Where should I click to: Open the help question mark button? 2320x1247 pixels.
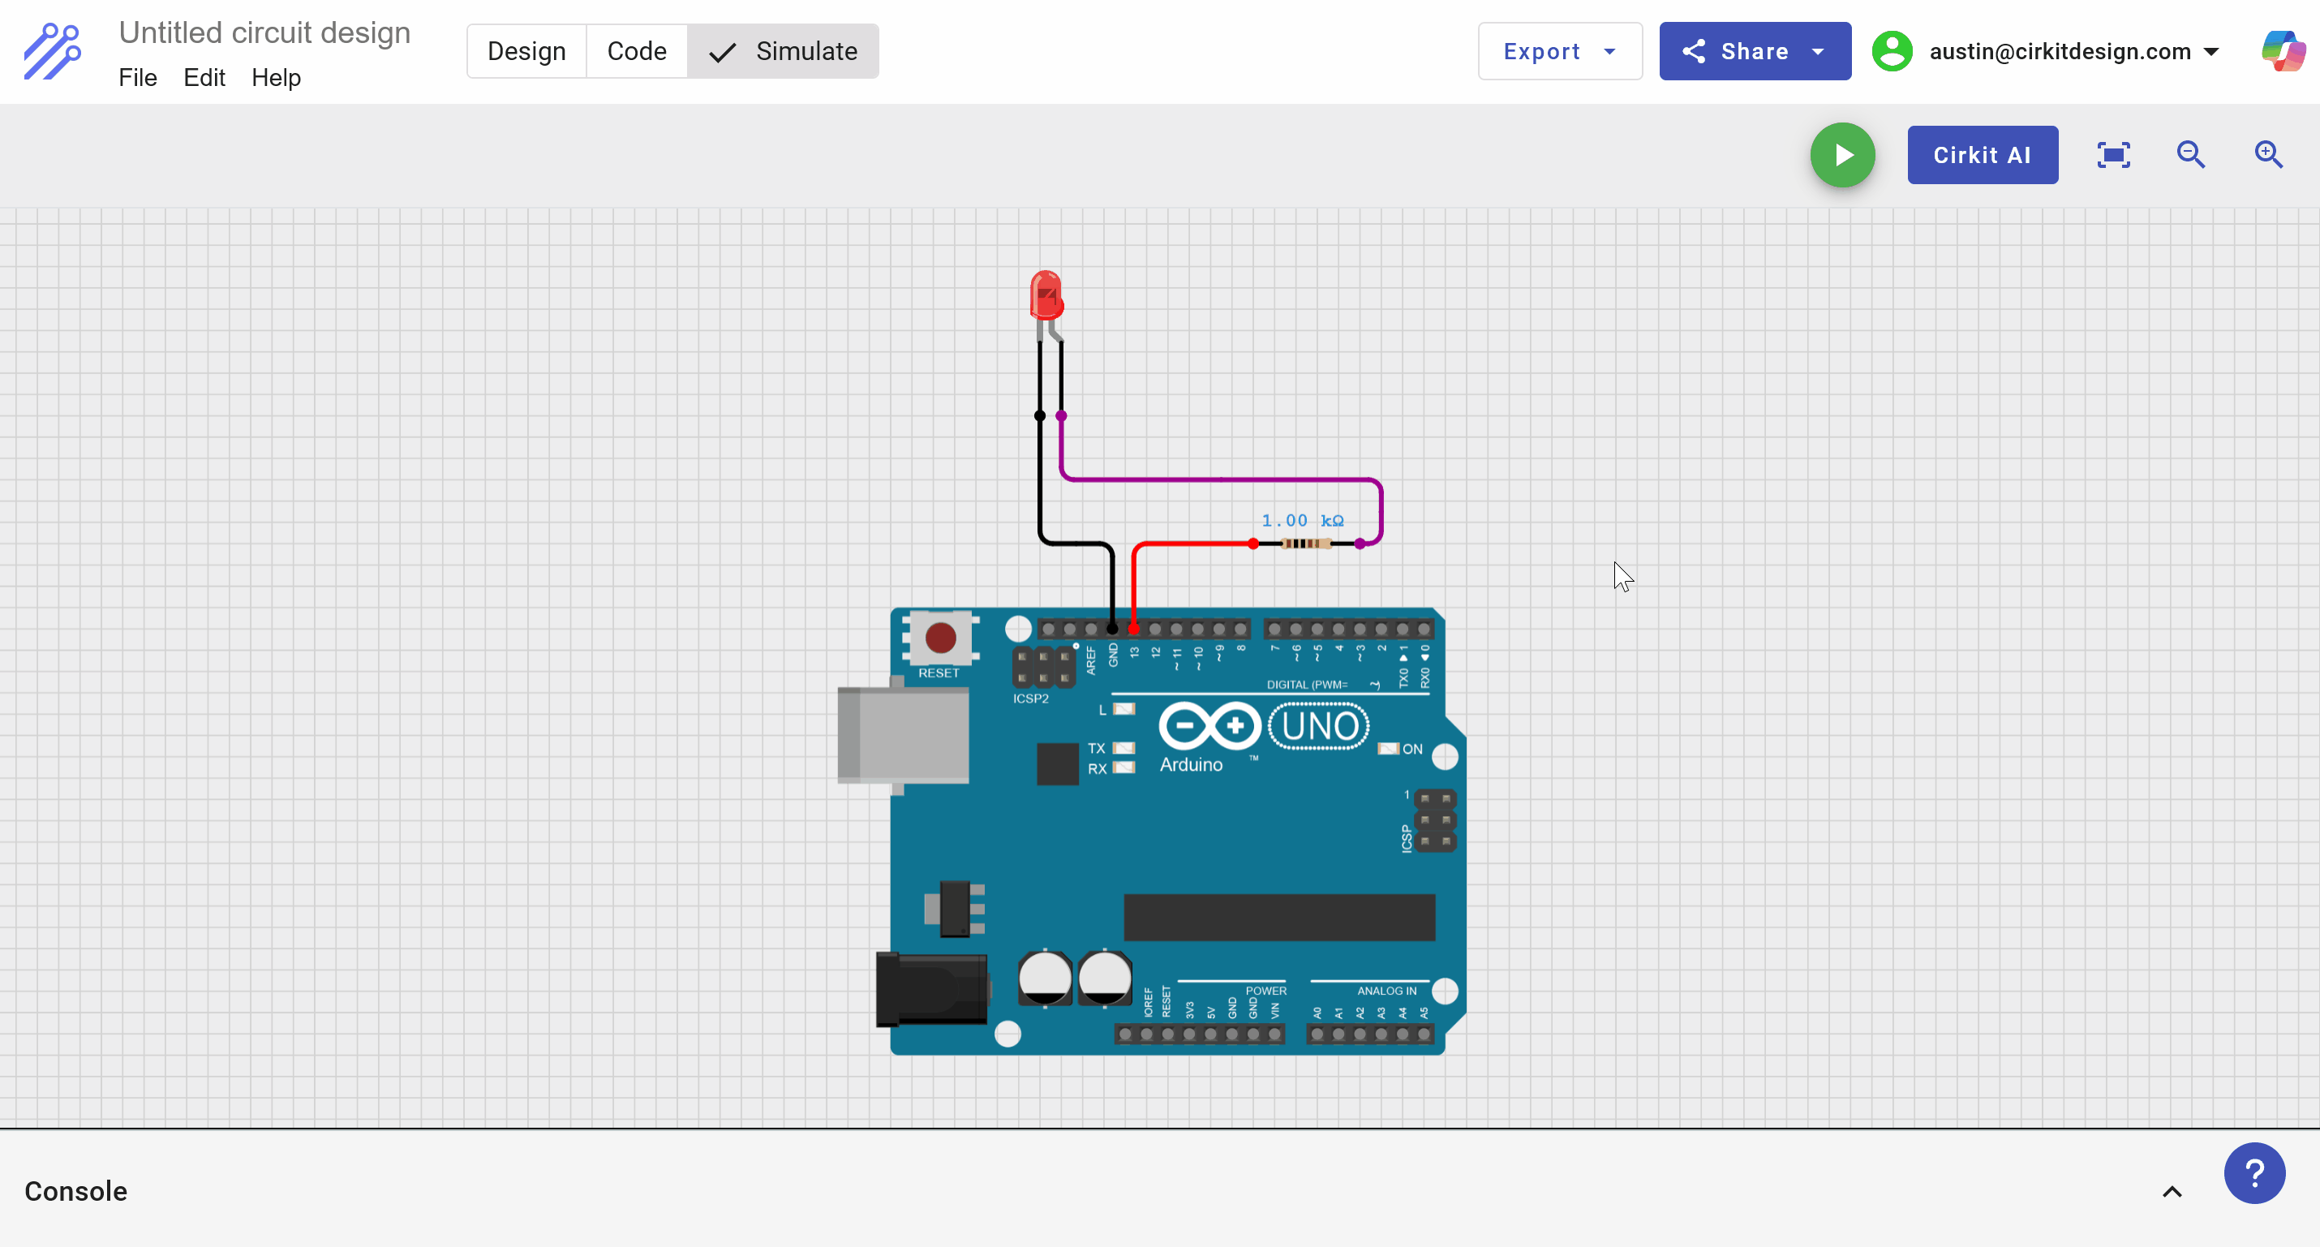2254,1173
